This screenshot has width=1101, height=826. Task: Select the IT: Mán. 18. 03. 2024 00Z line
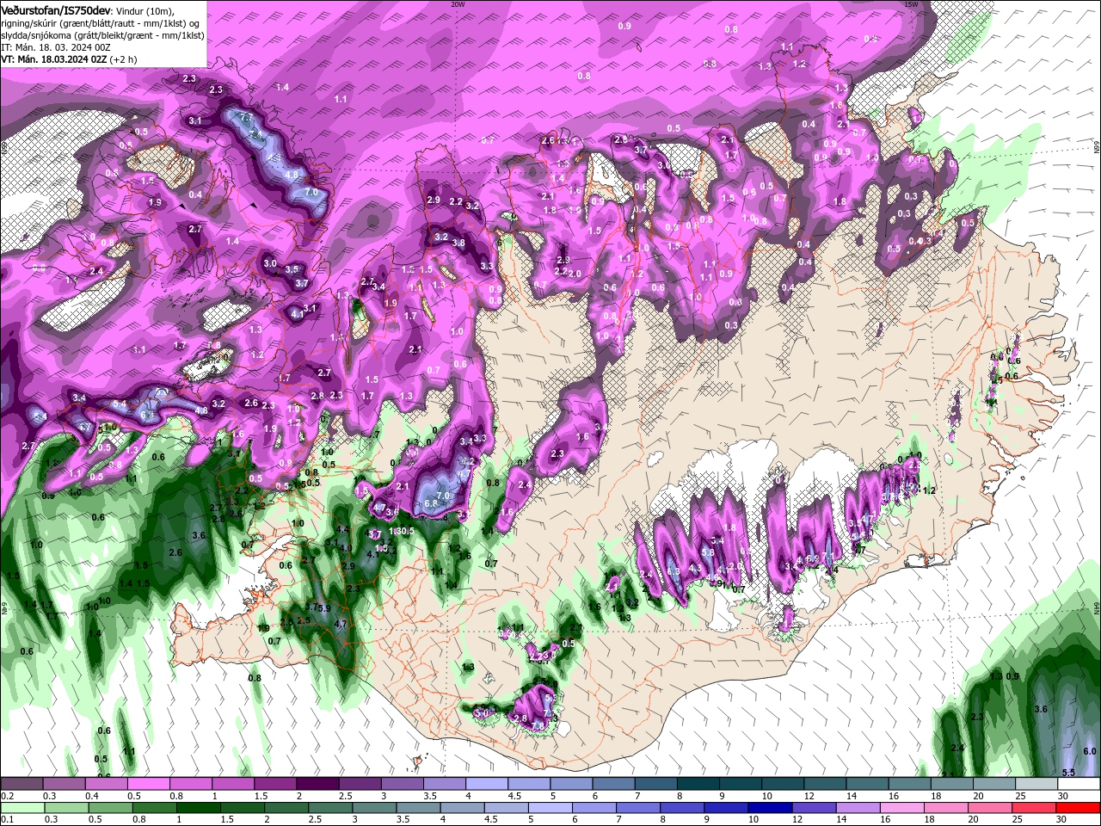(54, 46)
